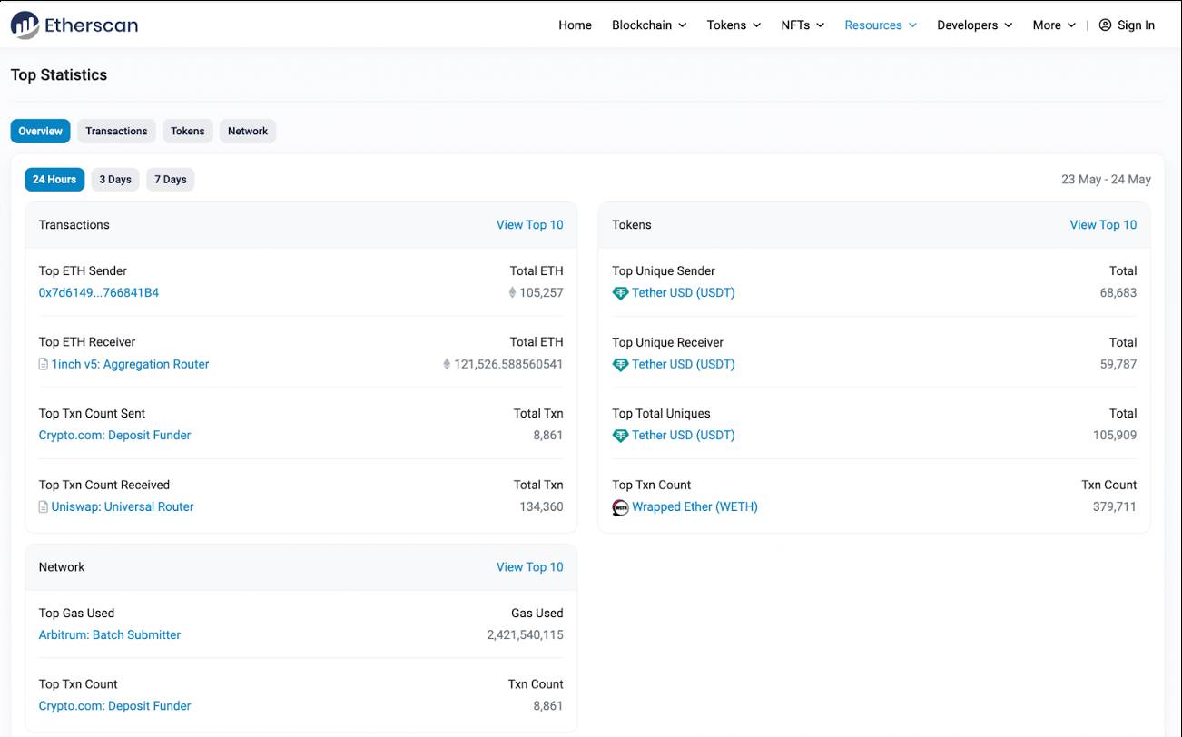Open Crypto.com Deposit Funder in Network card

(x=114, y=706)
